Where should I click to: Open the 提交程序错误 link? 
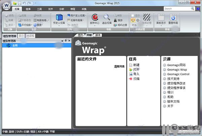pyautogui.click(x=176, y=88)
